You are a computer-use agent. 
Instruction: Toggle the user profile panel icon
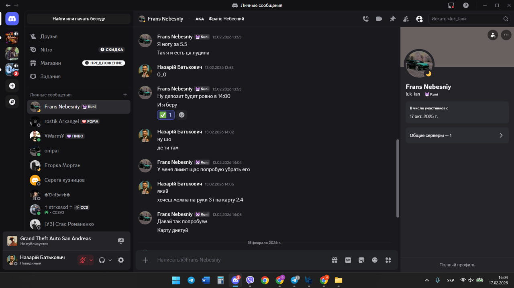(420, 19)
